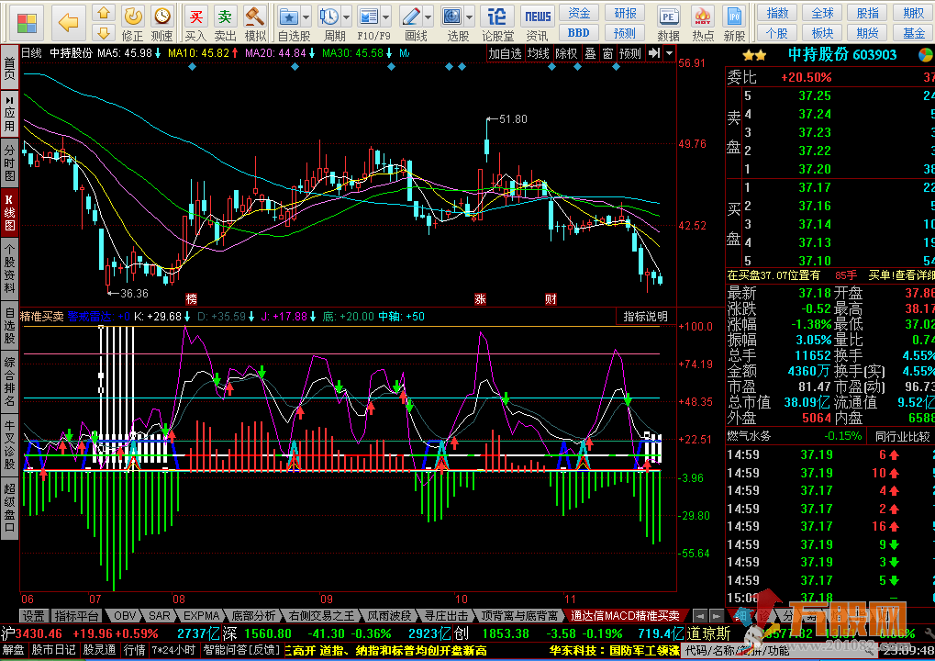935x661 pixels.
Task: Select the 底部分析 indicator tab
Action: (254, 615)
